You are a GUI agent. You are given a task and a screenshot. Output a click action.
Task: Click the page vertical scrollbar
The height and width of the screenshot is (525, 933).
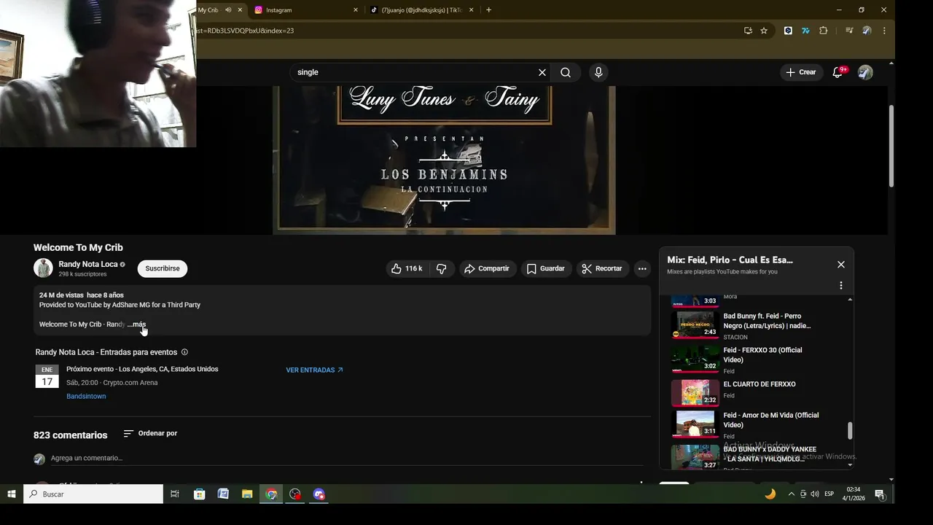click(891, 146)
